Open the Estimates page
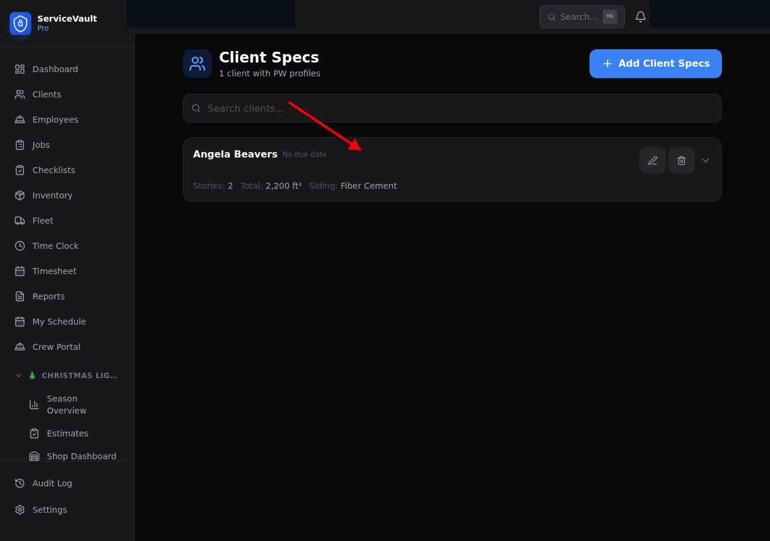This screenshot has width=770, height=541. pos(67,433)
